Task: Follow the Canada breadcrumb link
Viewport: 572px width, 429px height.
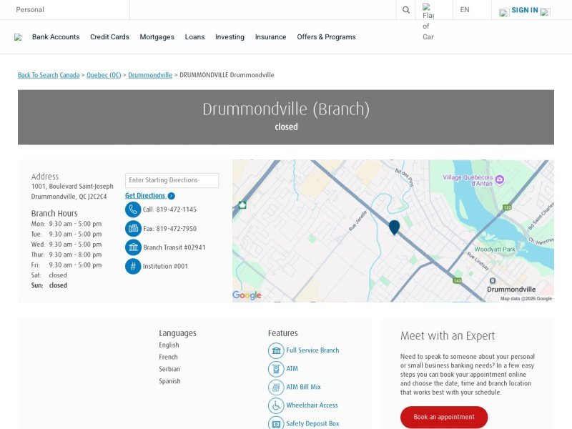Action: [69, 75]
